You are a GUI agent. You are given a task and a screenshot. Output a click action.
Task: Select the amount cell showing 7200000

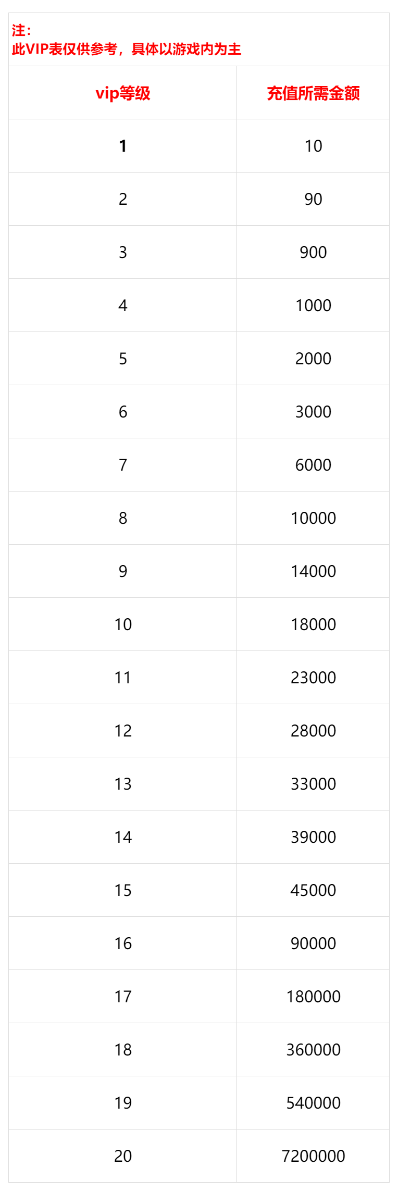[313, 1156]
